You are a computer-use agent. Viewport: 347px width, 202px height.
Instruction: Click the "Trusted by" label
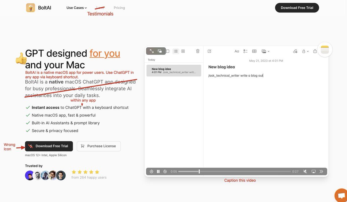34,166
